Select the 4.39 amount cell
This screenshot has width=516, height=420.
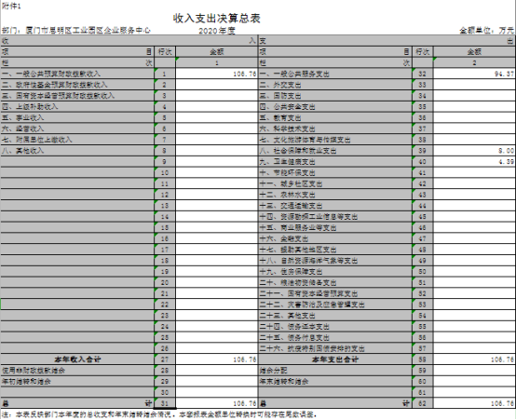click(x=474, y=162)
